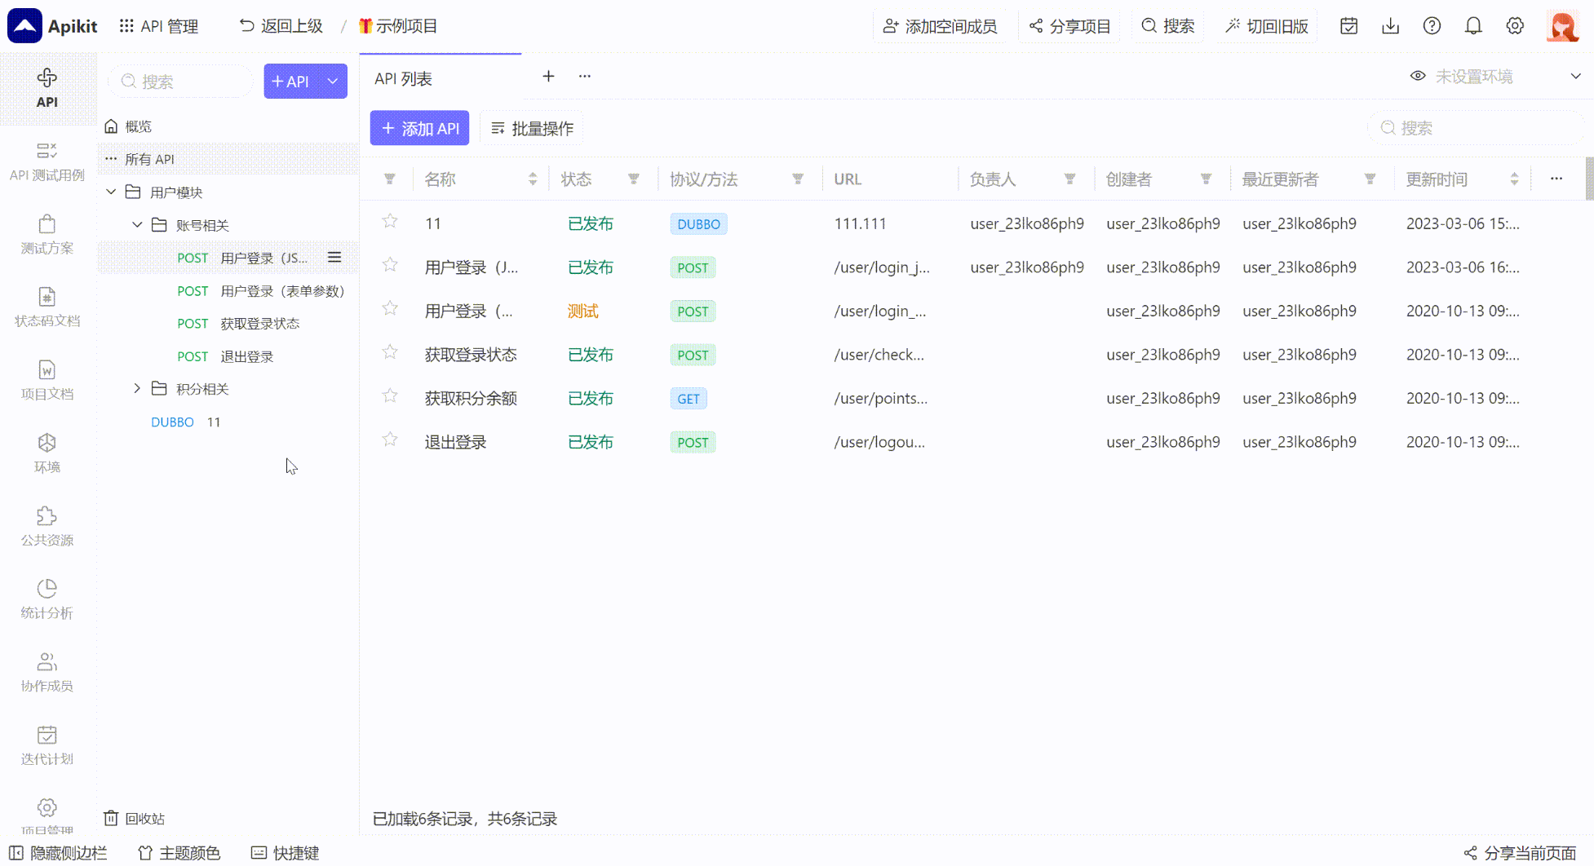This screenshot has width=1594, height=866.
Task: Star the 获取积分余额 API row
Action: click(389, 395)
